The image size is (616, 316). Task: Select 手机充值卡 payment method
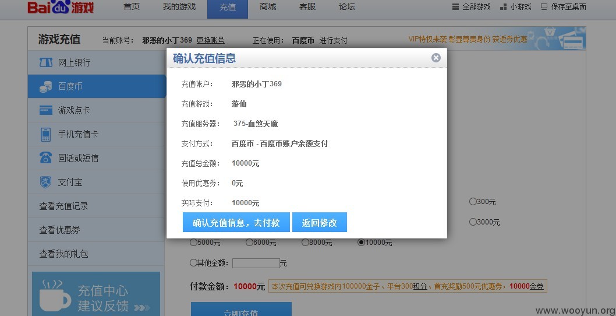pyautogui.click(x=97, y=134)
